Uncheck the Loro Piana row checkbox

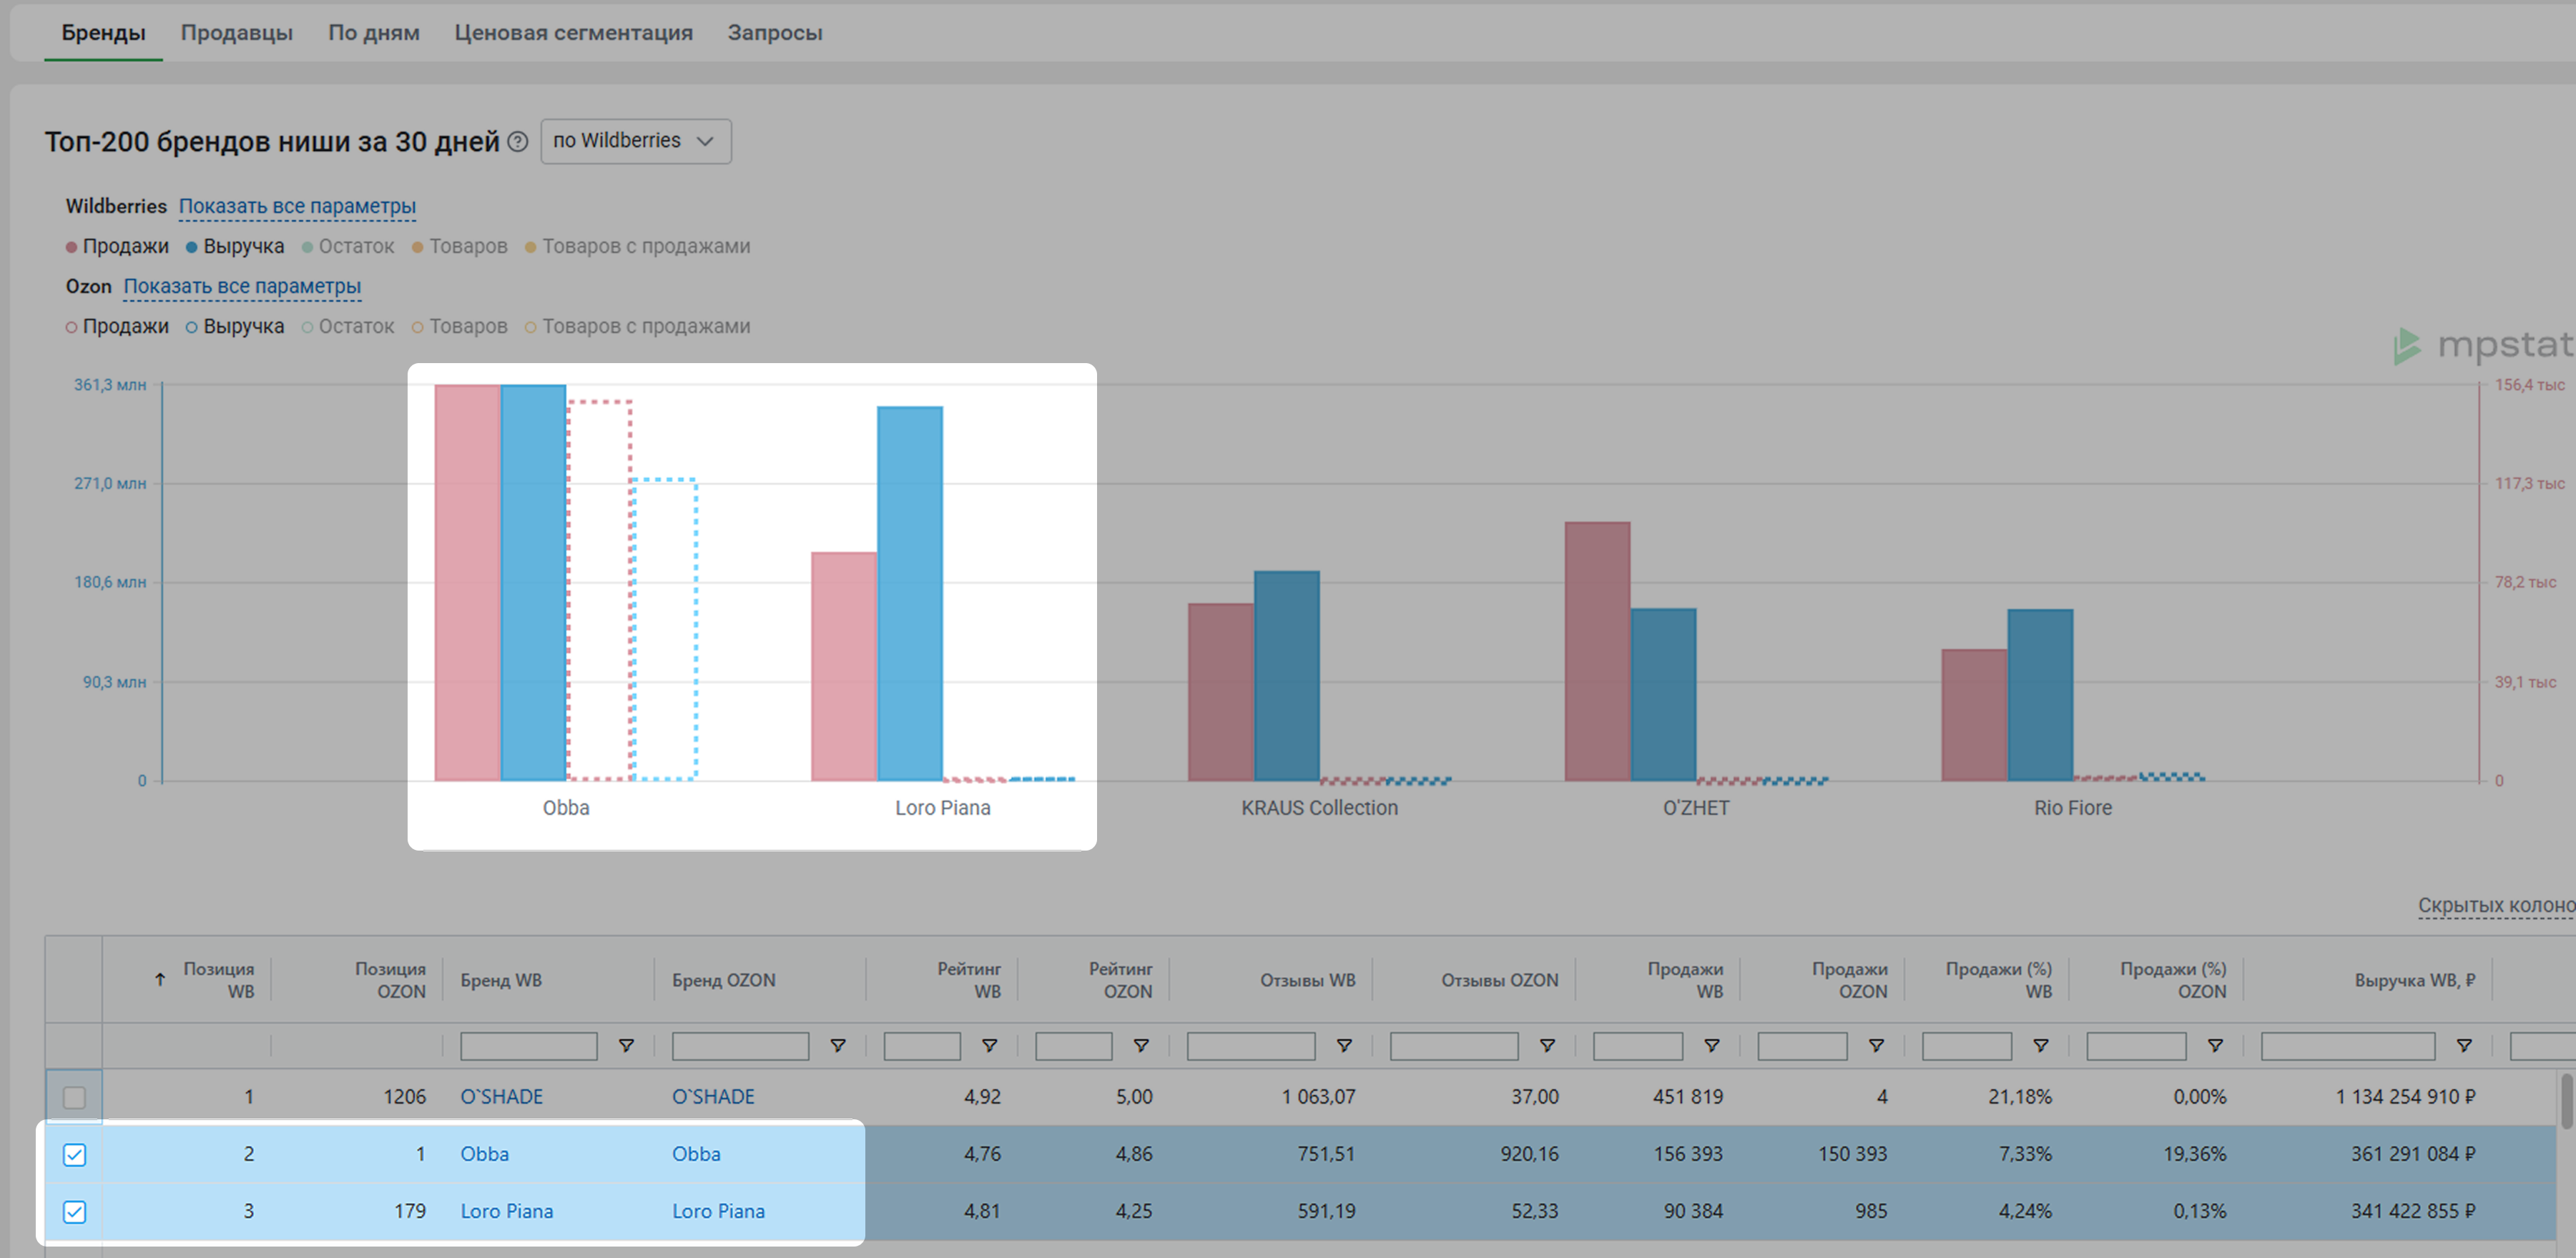74,1211
